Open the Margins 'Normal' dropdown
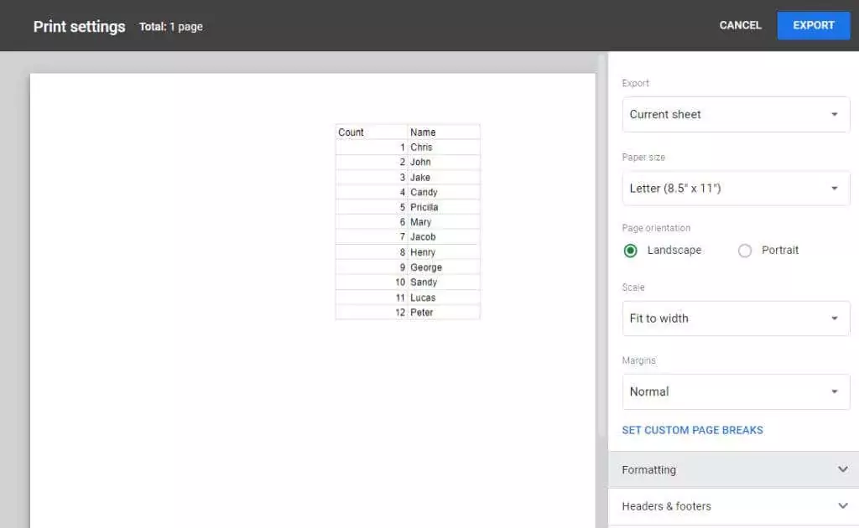Viewport: 859px width, 528px height. (735, 391)
